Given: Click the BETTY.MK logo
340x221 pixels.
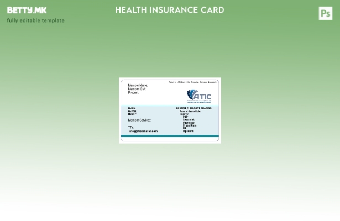Looking at the screenshot, I should [x=27, y=10].
